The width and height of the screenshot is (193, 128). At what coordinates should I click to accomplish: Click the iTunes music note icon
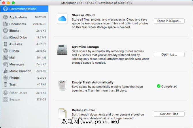click(x=5, y=51)
